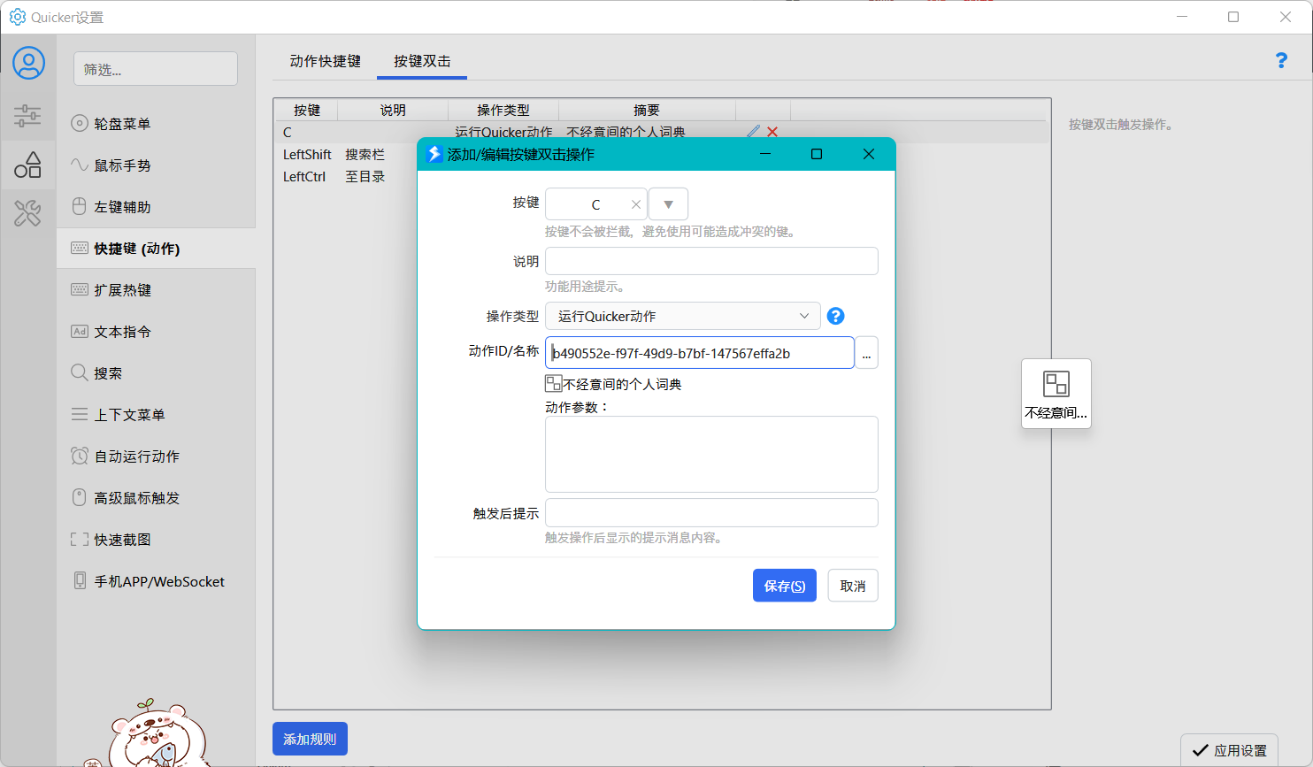Expand the 按键 key selection dropdown arrow
Image resolution: width=1313 pixels, height=767 pixels.
[x=668, y=204]
